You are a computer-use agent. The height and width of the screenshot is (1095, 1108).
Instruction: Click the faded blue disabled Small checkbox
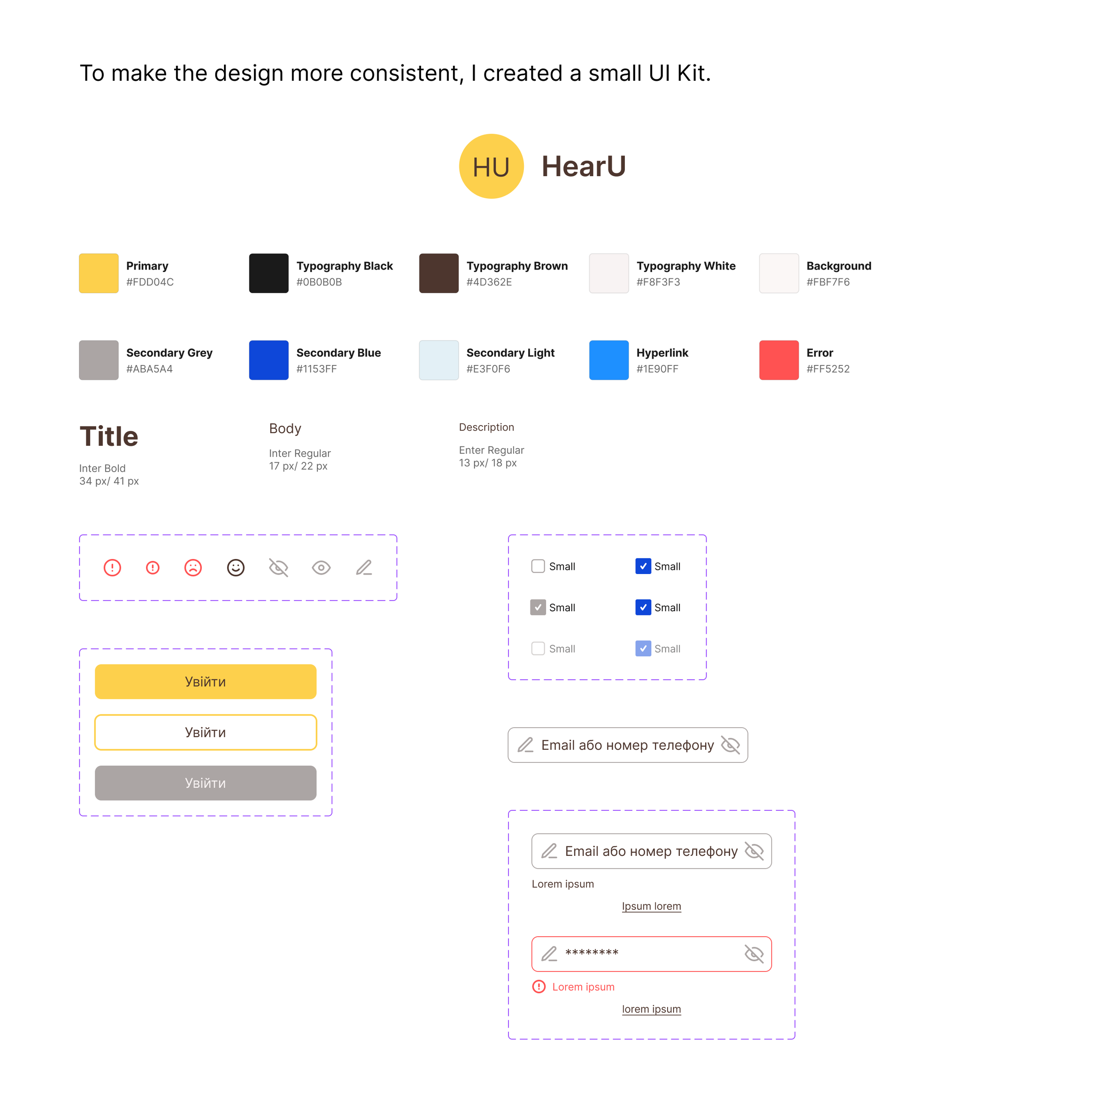[644, 649]
